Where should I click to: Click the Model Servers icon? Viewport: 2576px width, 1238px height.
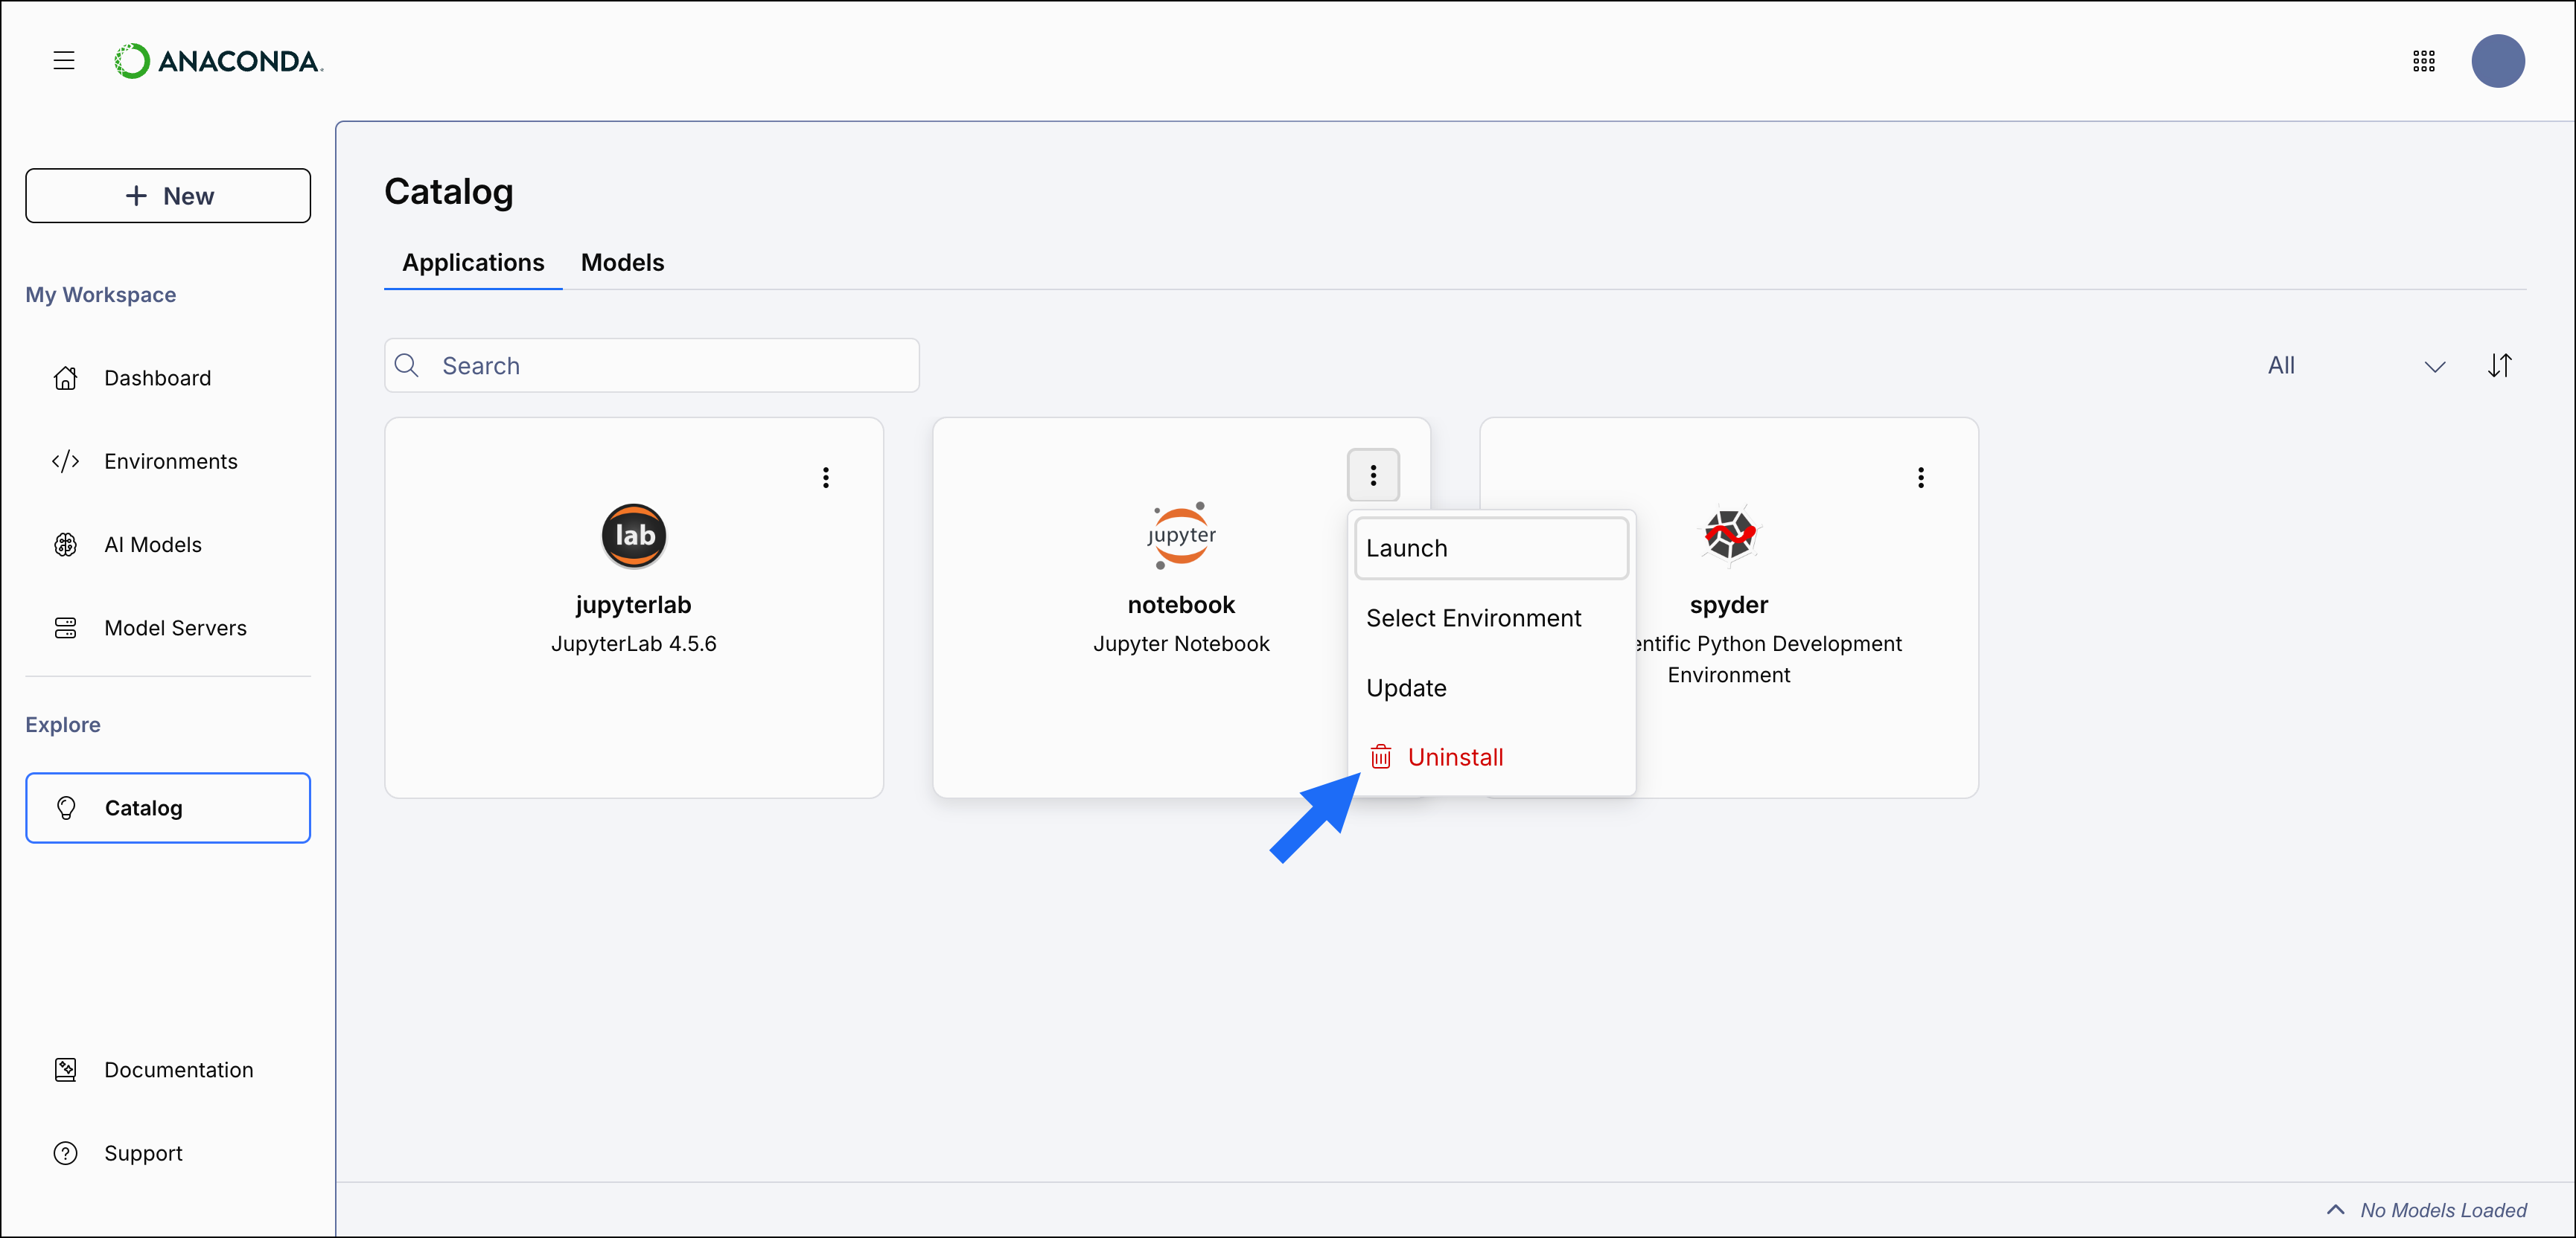[66, 627]
